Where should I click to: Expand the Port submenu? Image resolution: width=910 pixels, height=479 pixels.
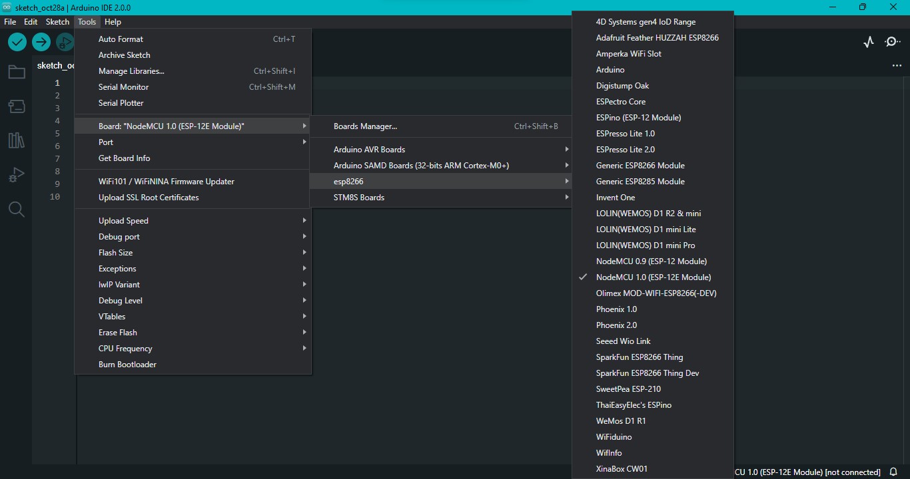pyautogui.click(x=193, y=142)
